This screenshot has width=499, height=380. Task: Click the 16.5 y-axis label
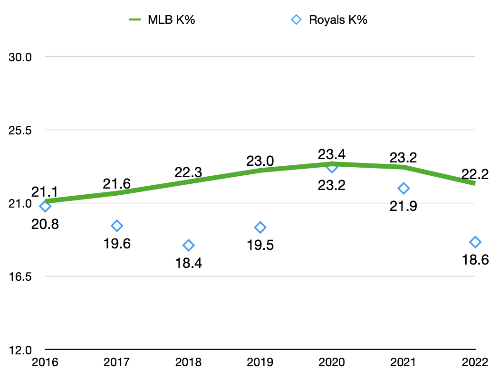pos(20,276)
